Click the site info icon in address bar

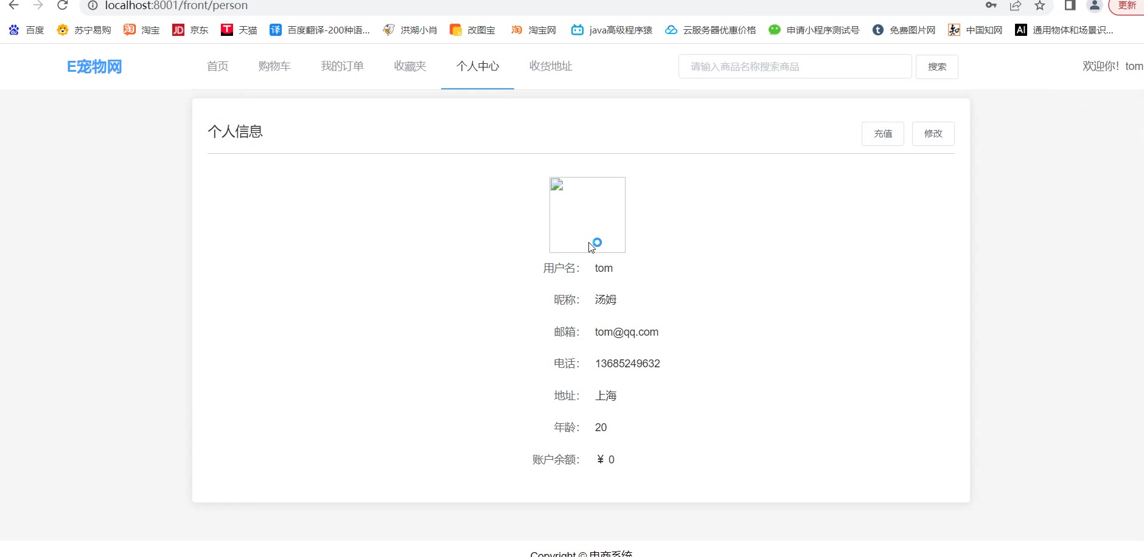point(92,5)
